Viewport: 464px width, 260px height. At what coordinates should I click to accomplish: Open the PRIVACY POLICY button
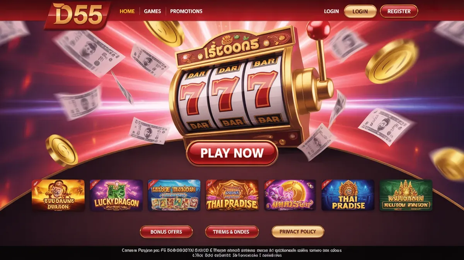[298, 232]
